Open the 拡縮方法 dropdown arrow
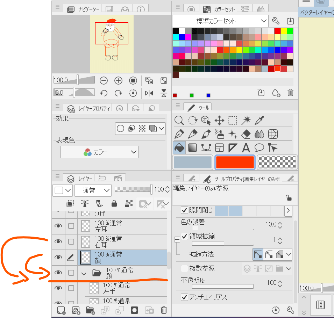The height and width of the screenshot is (318, 334). pyautogui.click(x=289, y=254)
